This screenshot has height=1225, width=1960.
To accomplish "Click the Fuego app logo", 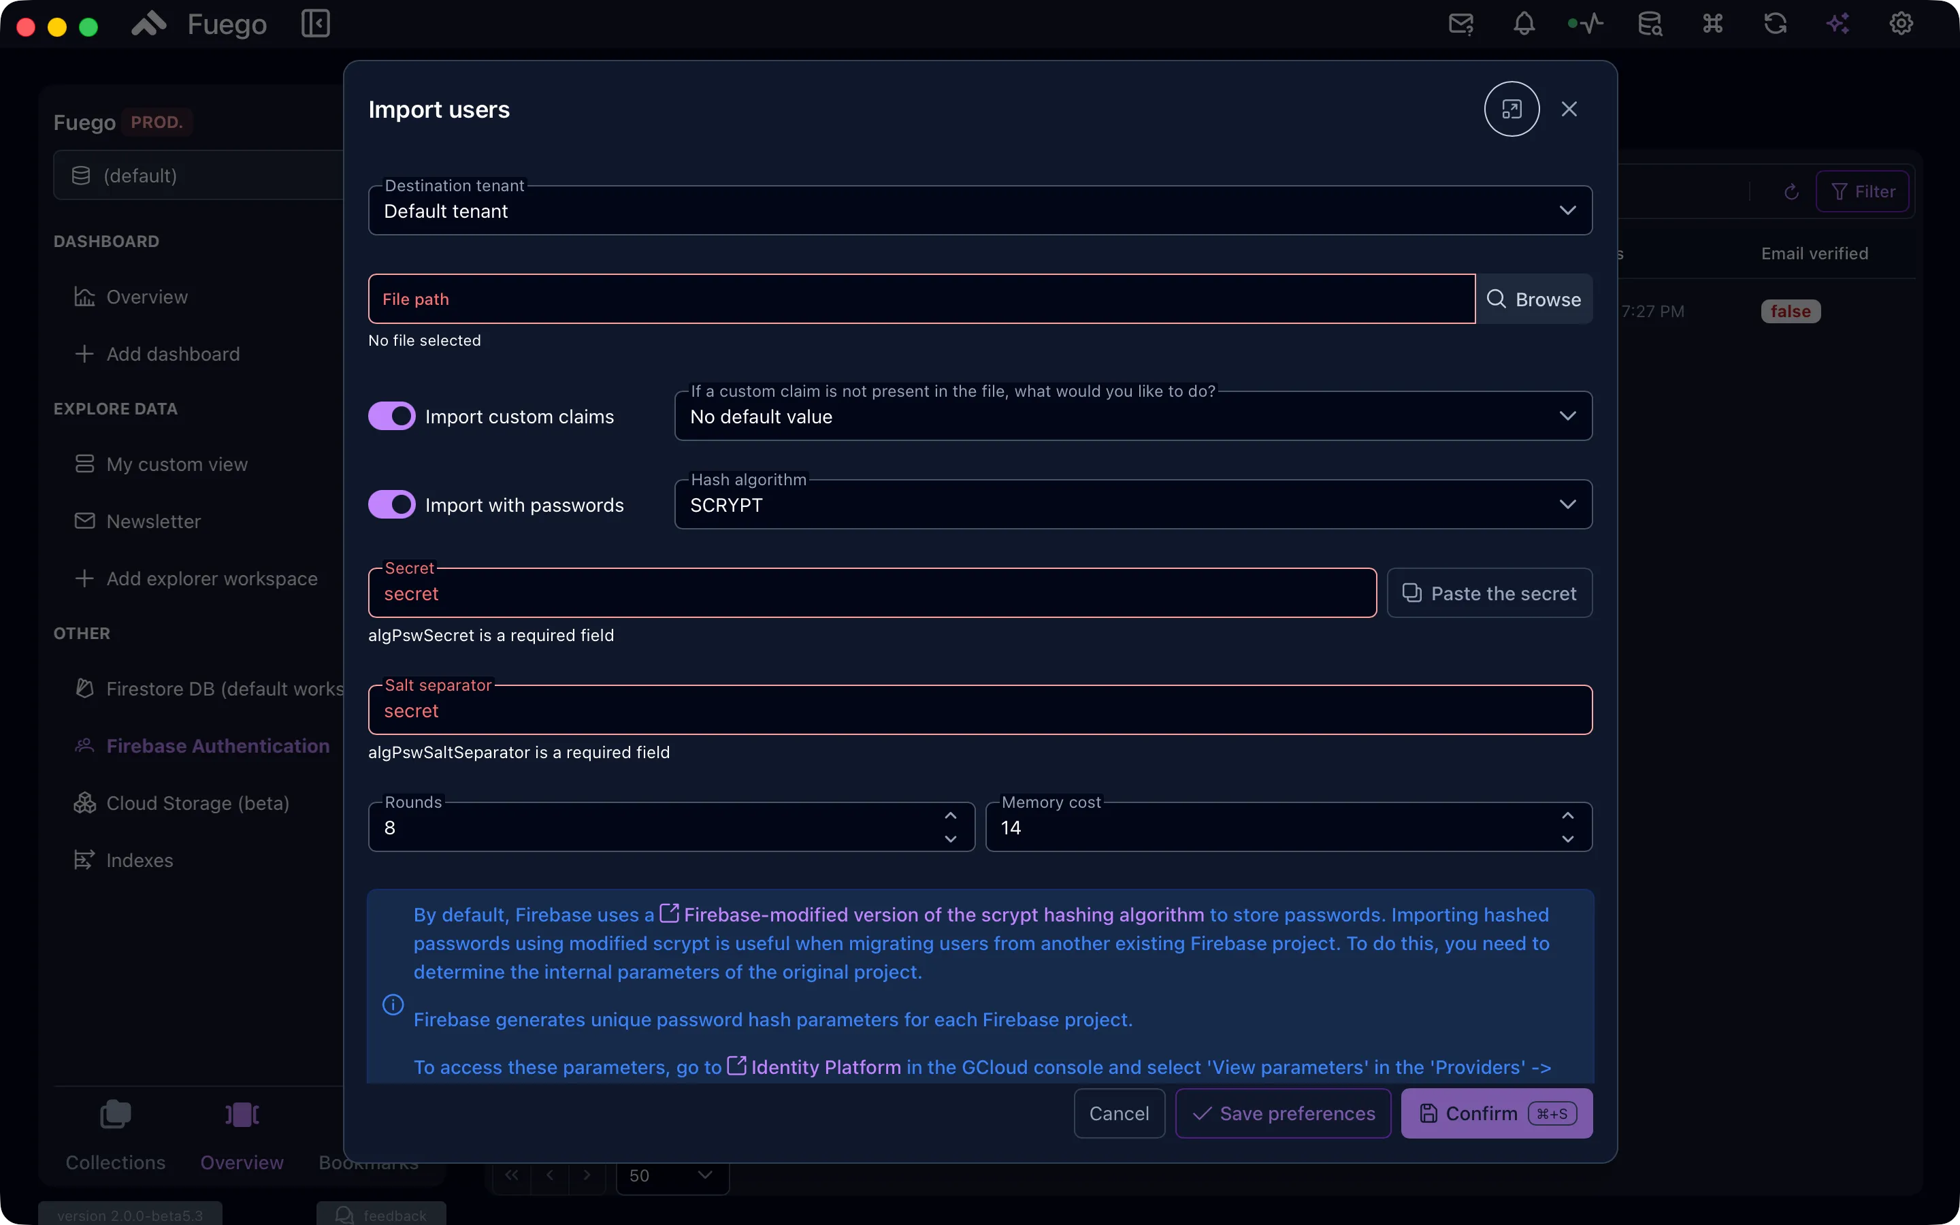I will point(149,24).
